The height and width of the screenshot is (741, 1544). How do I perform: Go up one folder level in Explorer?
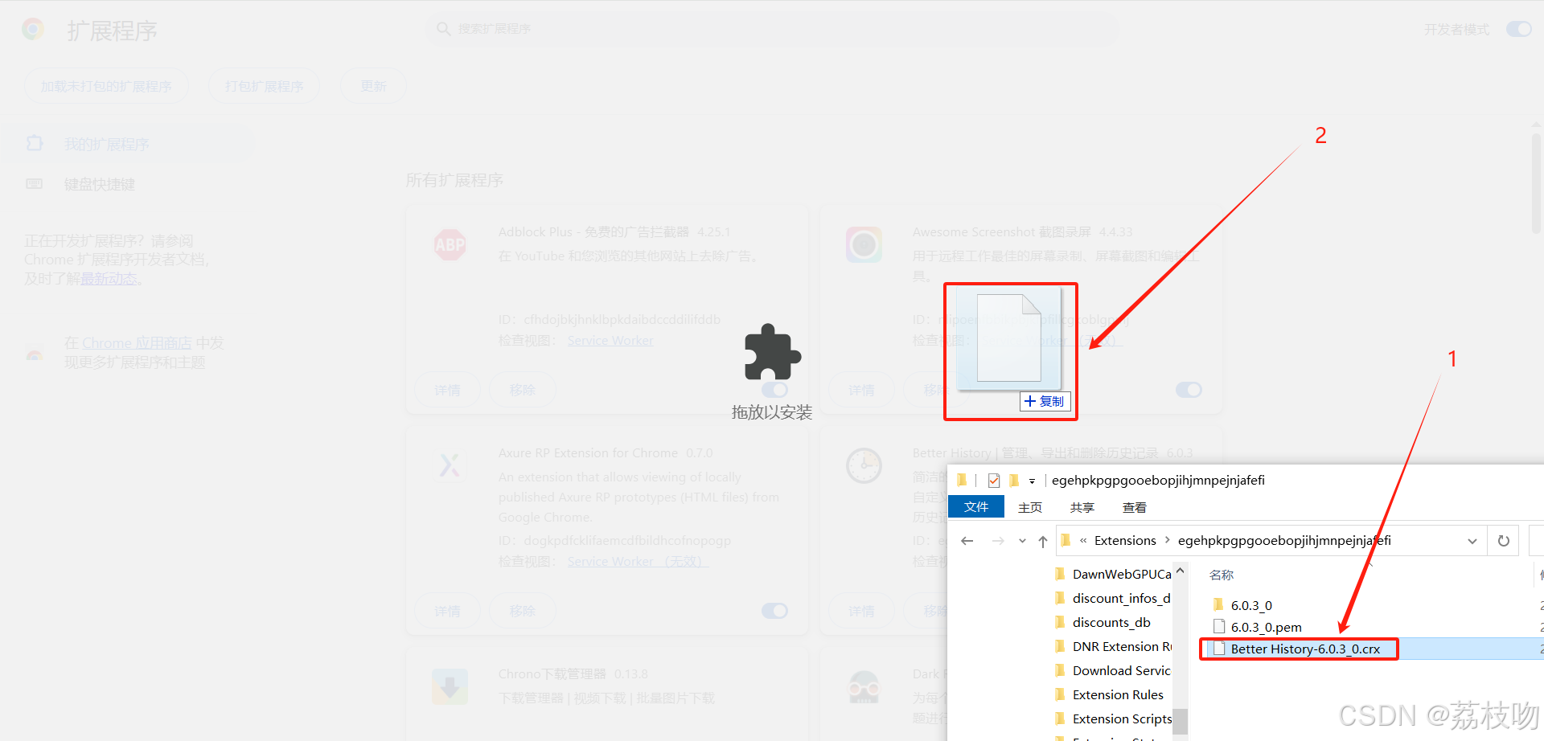coord(1043,541)
